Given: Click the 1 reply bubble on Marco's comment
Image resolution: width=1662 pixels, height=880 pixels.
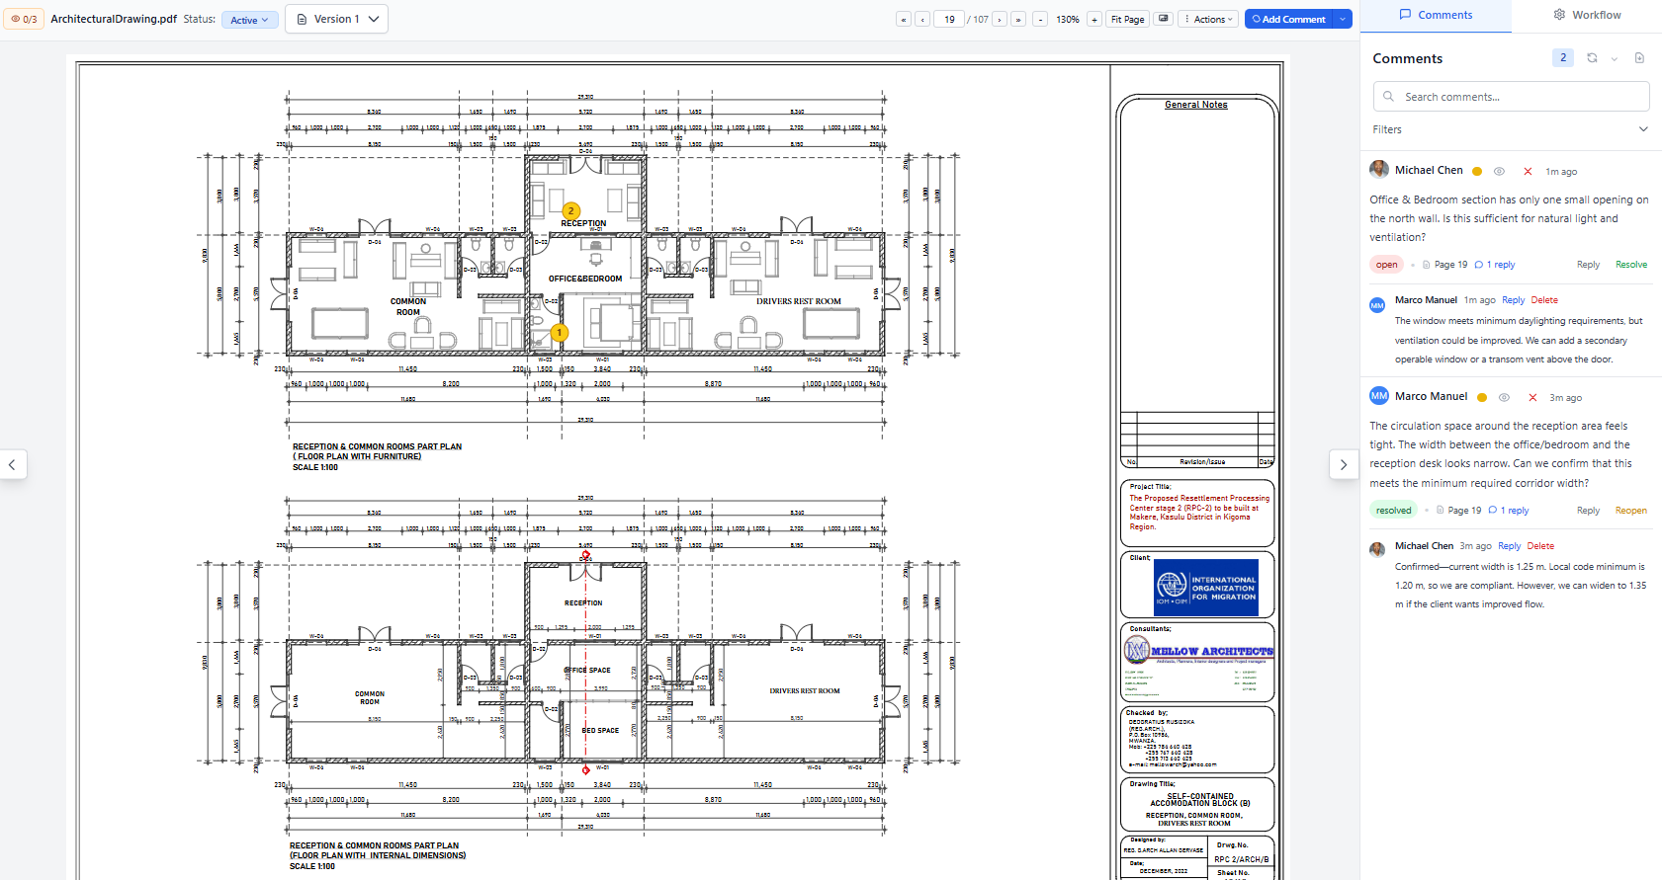Looking at the screenshot, I should click(x=1509, y=511).
